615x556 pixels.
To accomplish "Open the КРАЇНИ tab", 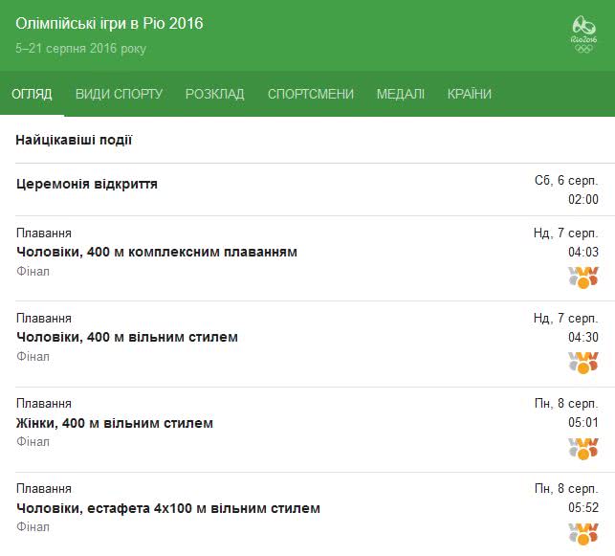I will point(469,94).
